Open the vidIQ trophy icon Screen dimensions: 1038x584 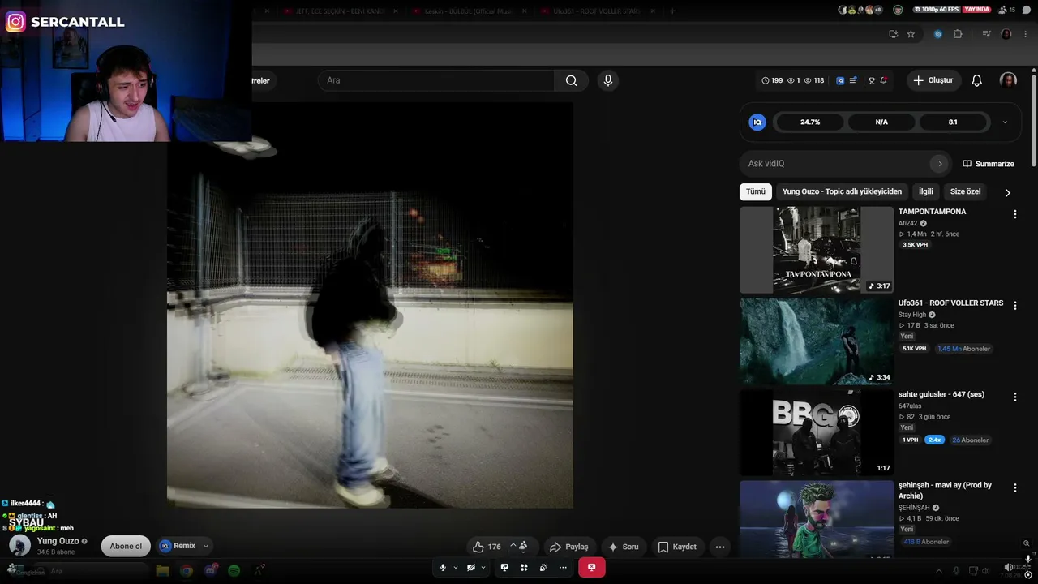pos(872,80)
